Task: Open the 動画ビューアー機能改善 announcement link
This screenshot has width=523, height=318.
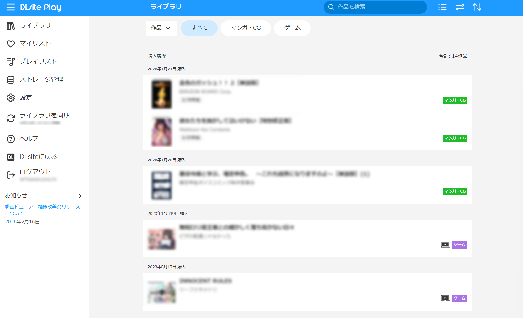Action: pos(43,210)
